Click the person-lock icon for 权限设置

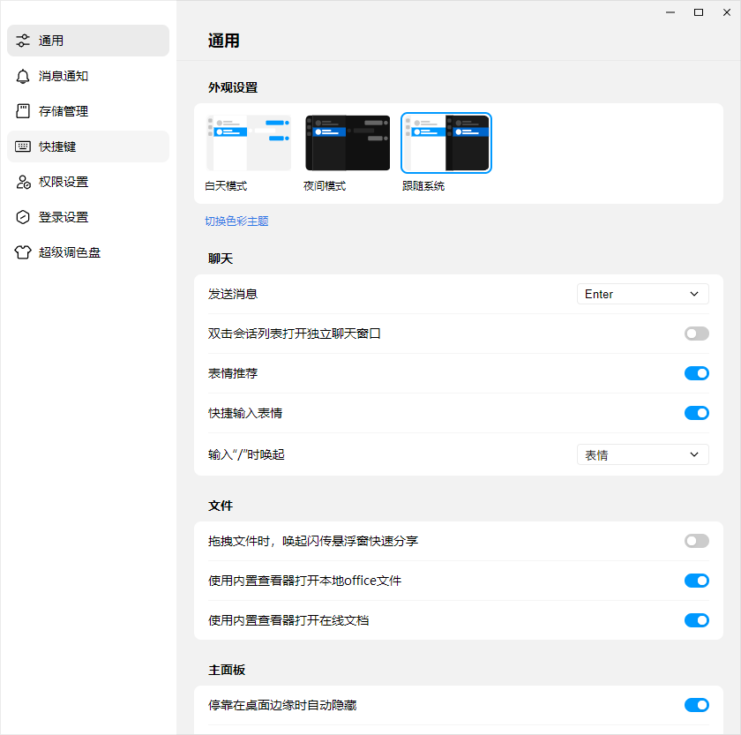point(23,182)
